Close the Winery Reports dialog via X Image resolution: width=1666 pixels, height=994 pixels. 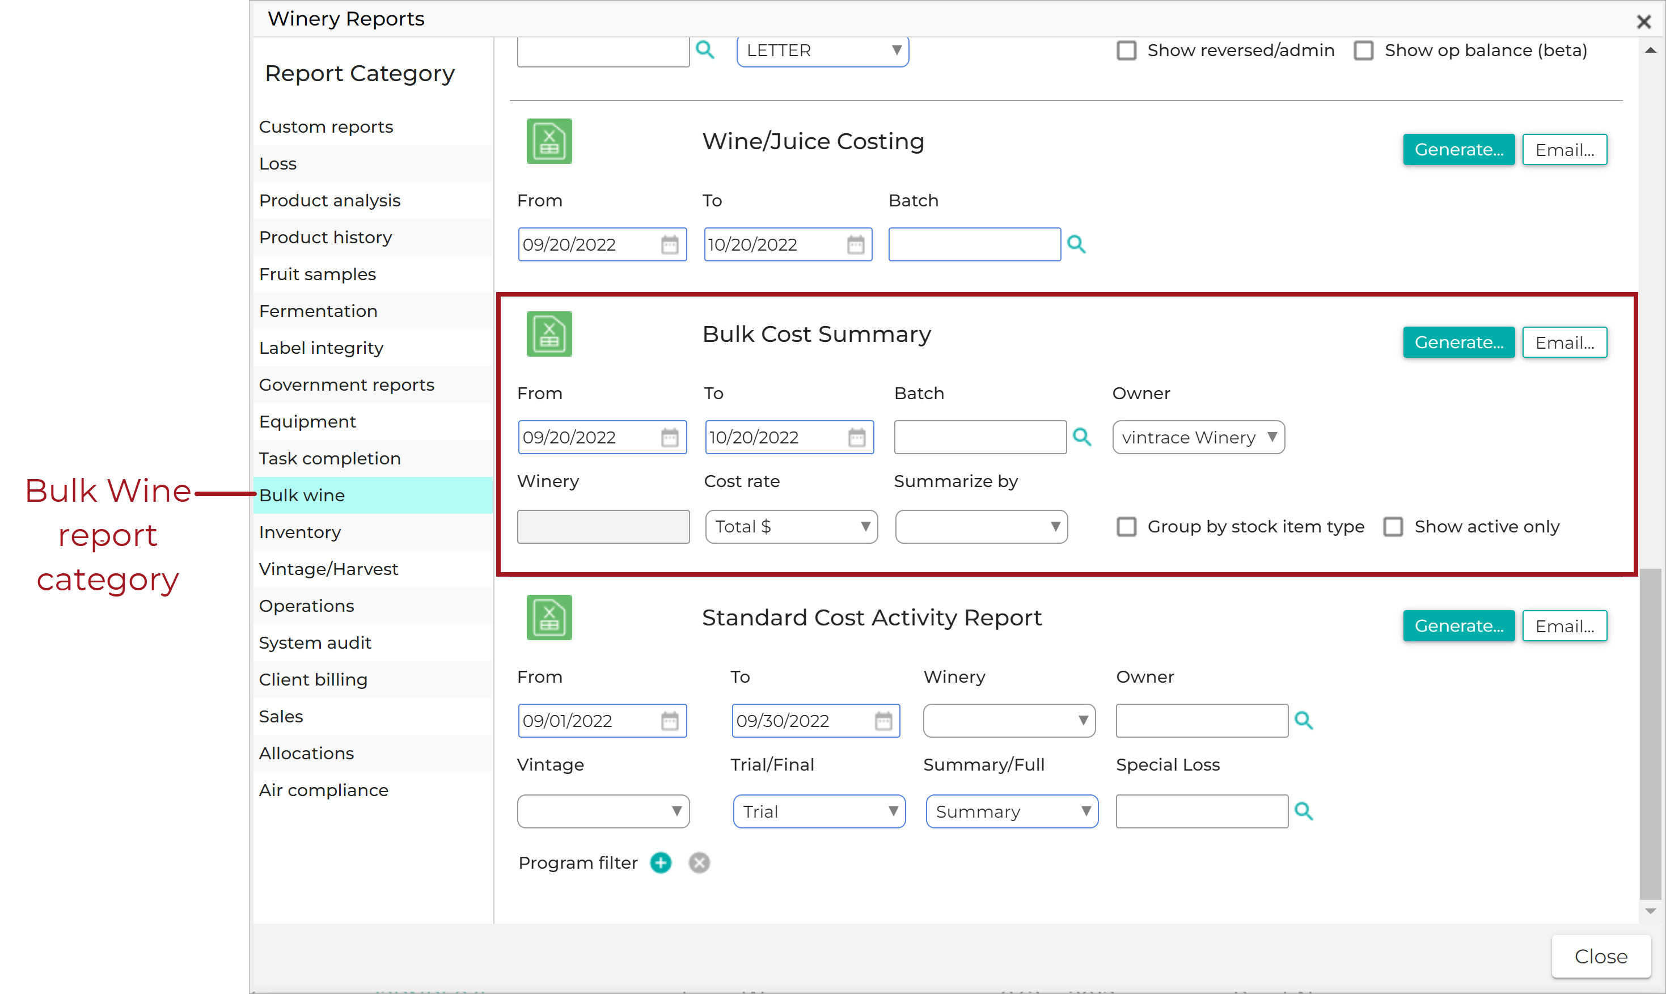click(1643, 22)
